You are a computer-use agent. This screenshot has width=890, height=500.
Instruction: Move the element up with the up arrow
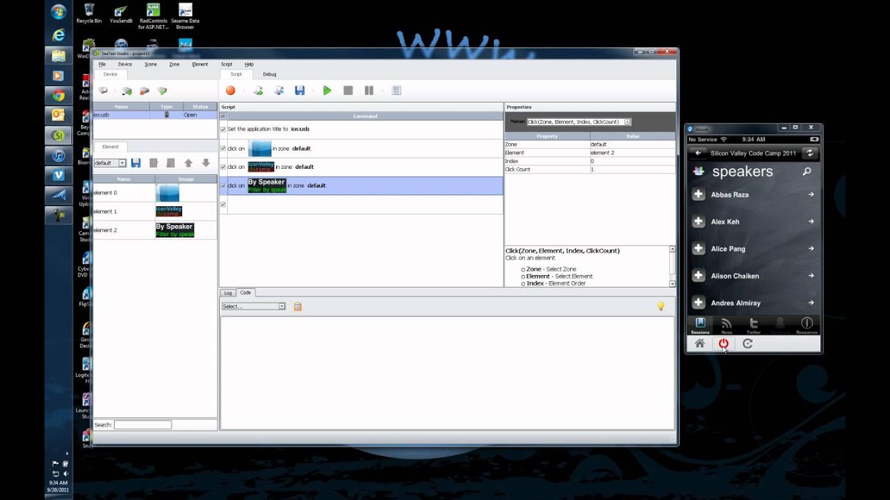[x=188, y=162]
